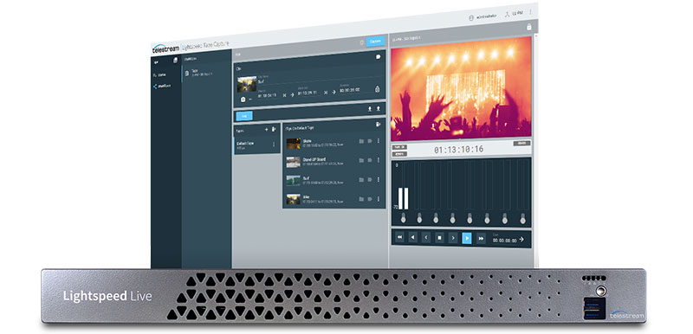Open the Stand-UP Board three-dot menu
Viewport: 693px width, 334px height.
379,160
